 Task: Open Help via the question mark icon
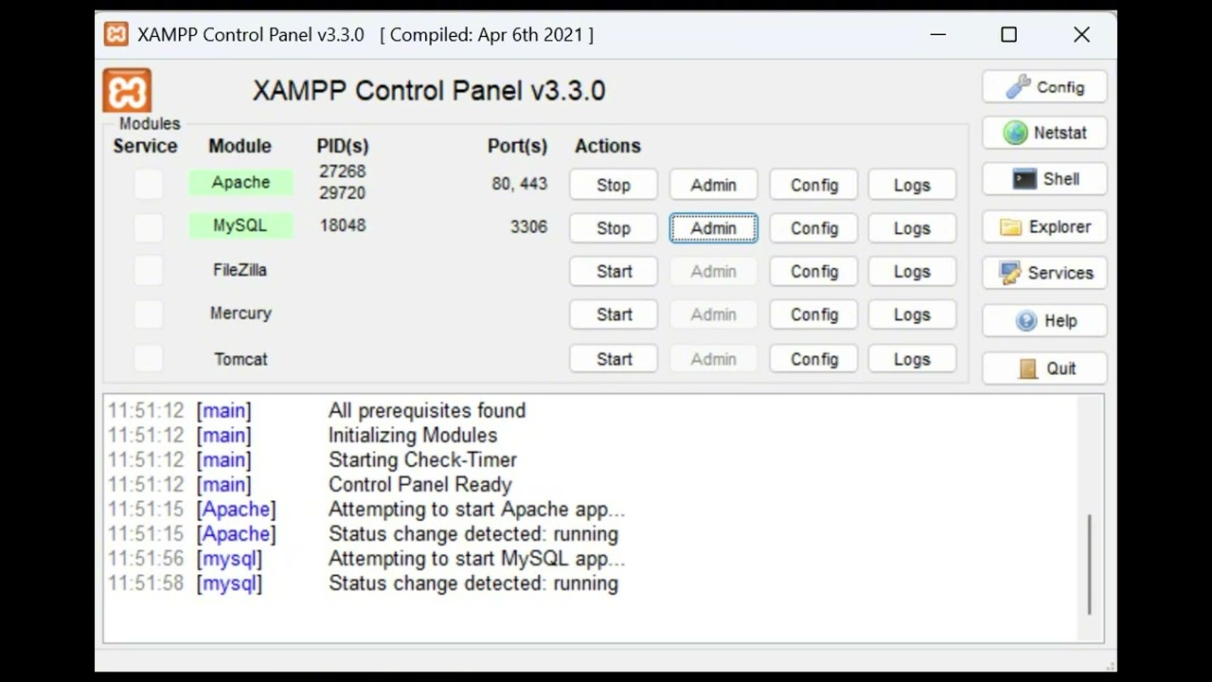tap(1026, 321)
